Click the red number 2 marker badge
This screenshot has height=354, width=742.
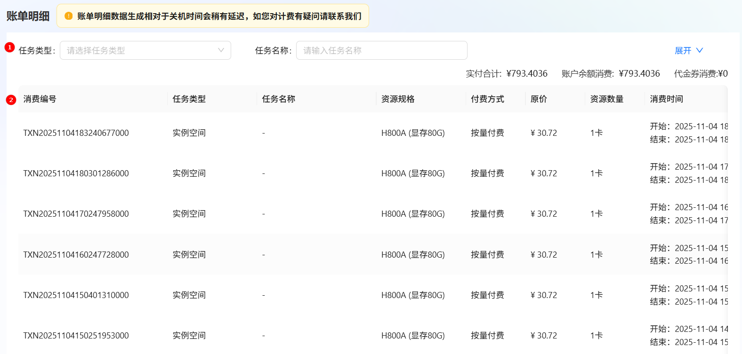tap(11, 100)
